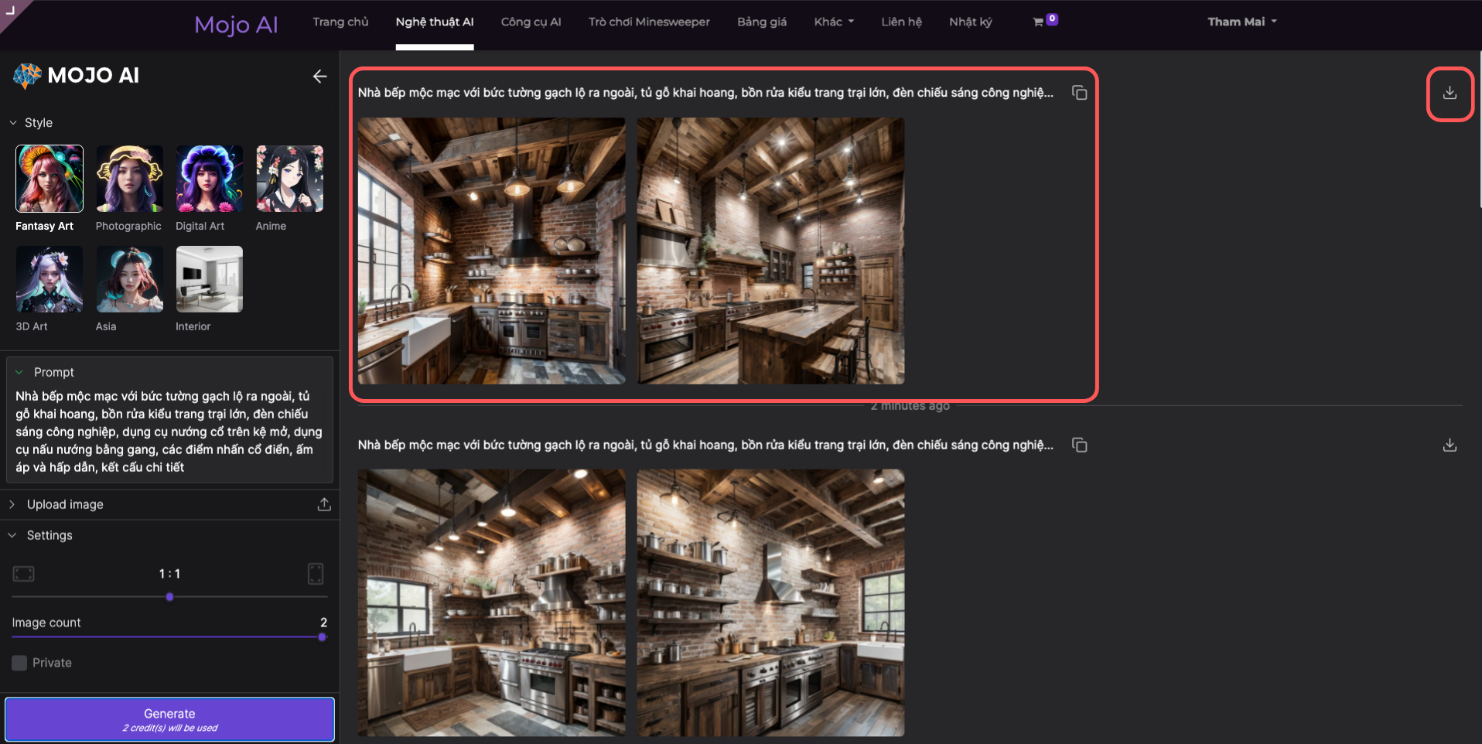Open the Khác dropdown menu
The image size is (1482, 744).
point(834,22)
